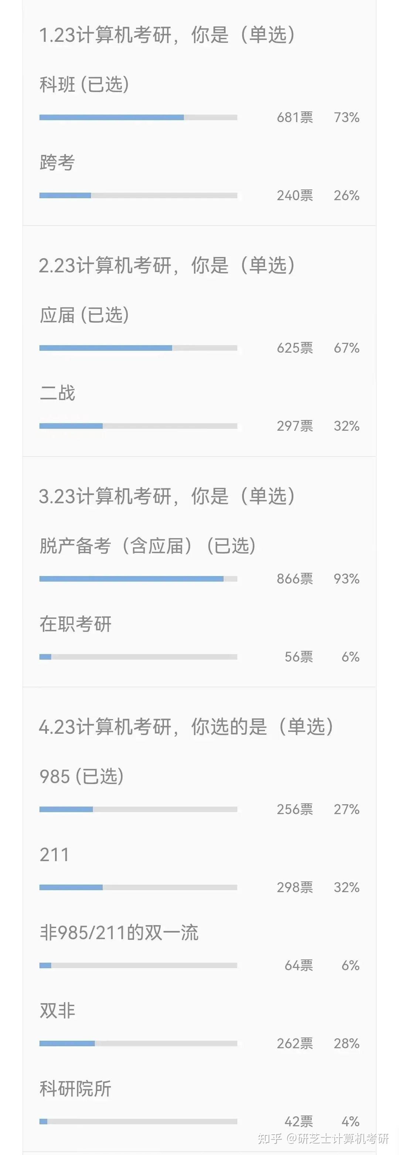The width and height of the screenshot is (399, 1155).
Task: Choose the 应届 option
Action: pyautogui.click(x=84, y=315)
